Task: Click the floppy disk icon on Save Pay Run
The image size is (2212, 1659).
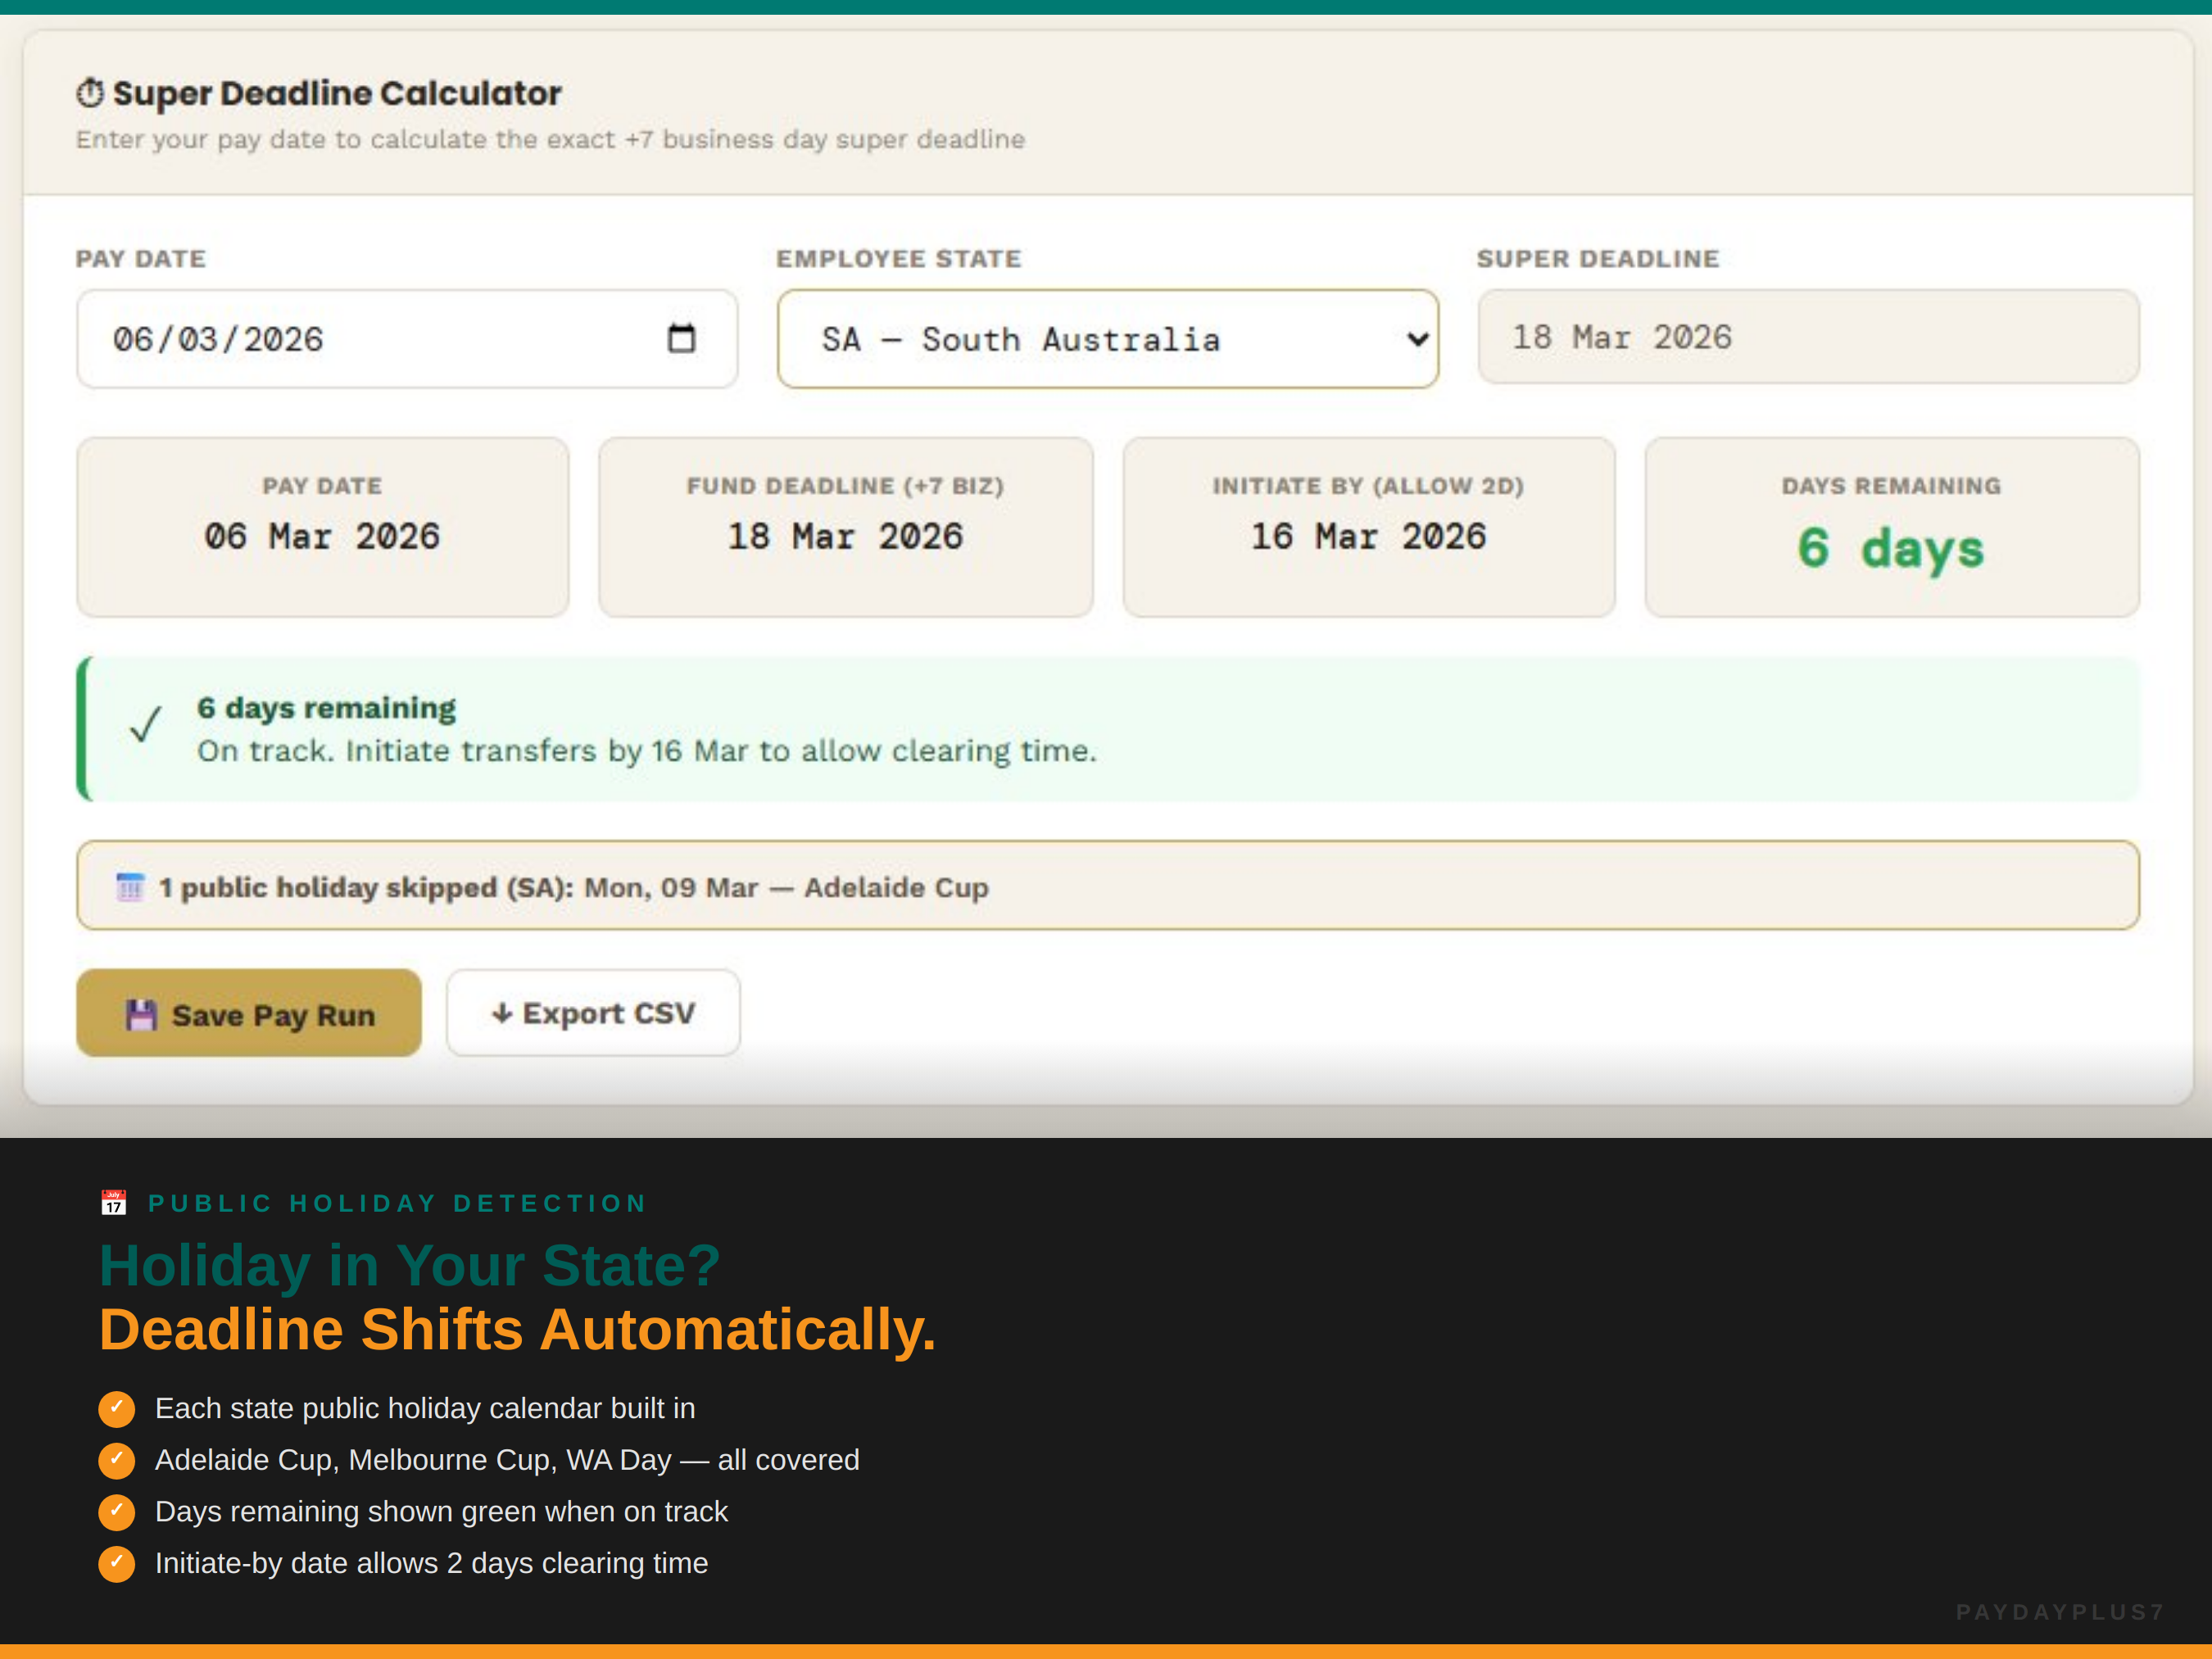Action: (142, 1013)
